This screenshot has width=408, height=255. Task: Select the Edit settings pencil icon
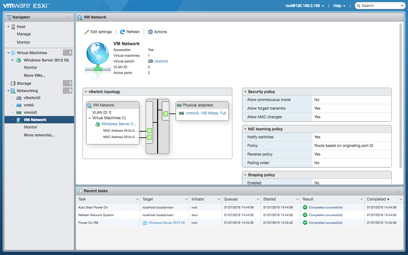pos(86,32)
